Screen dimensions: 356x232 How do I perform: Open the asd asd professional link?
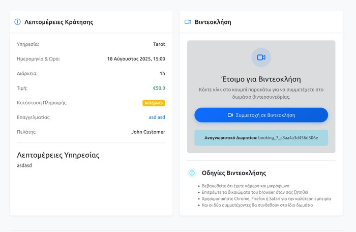click(x=157, y=118)
